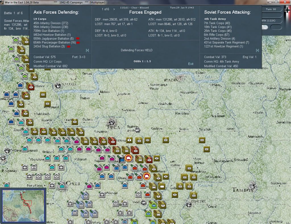This screenshot has width=291, height=224.
Task: Click the Odds 1 : 1.5 text
Action: click(142, 61)
